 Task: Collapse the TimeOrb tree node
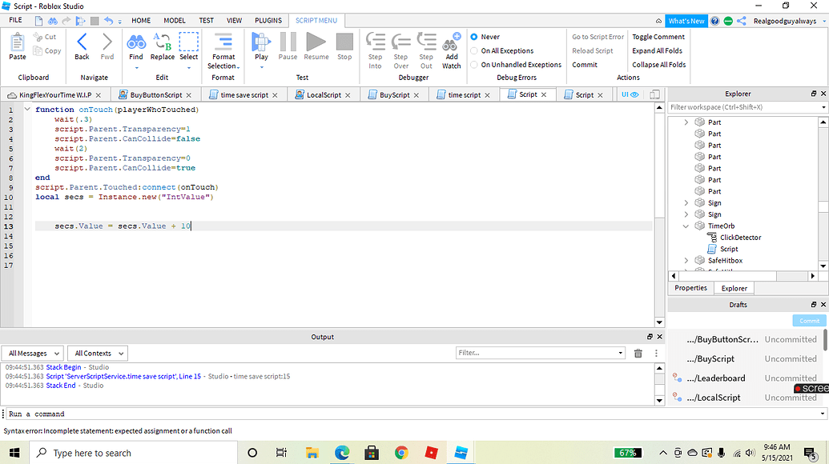[x=686, y=226]
